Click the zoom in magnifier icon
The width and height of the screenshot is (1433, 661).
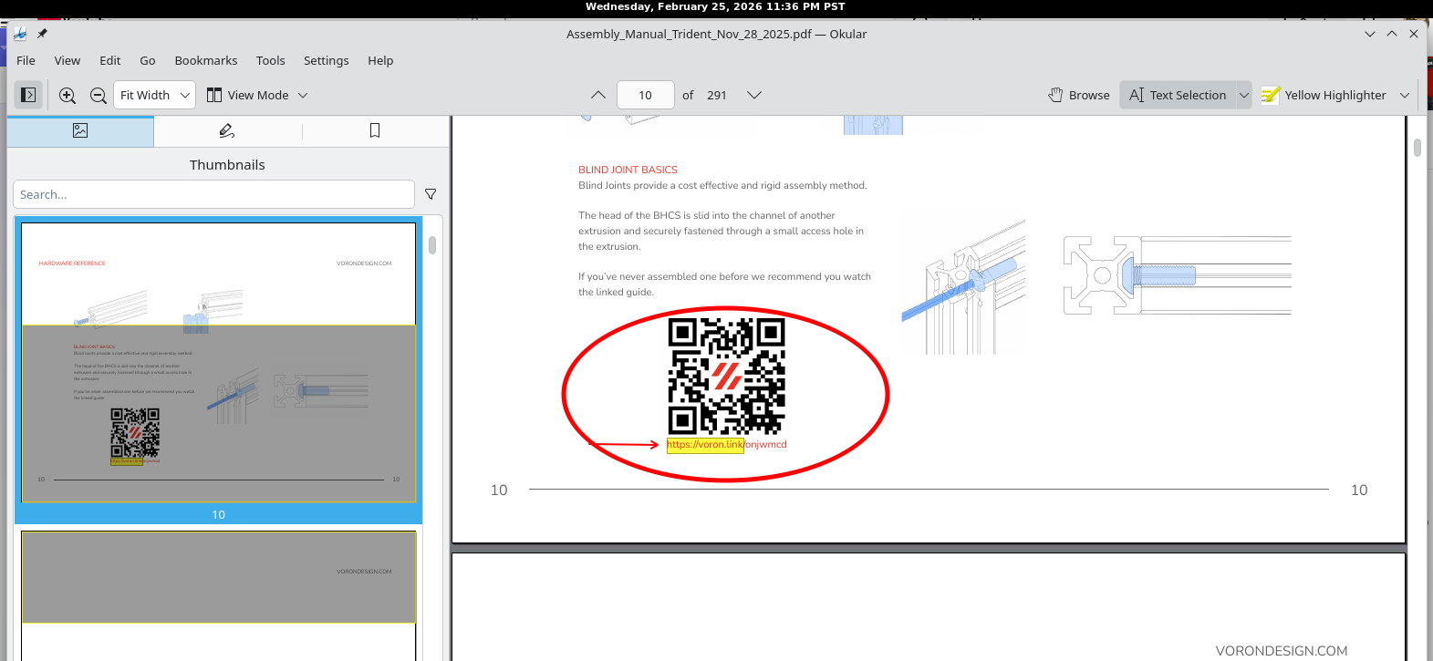click(x=67, y=95)
